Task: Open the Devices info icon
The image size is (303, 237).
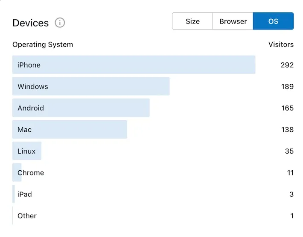Action: tap(60, 23)
